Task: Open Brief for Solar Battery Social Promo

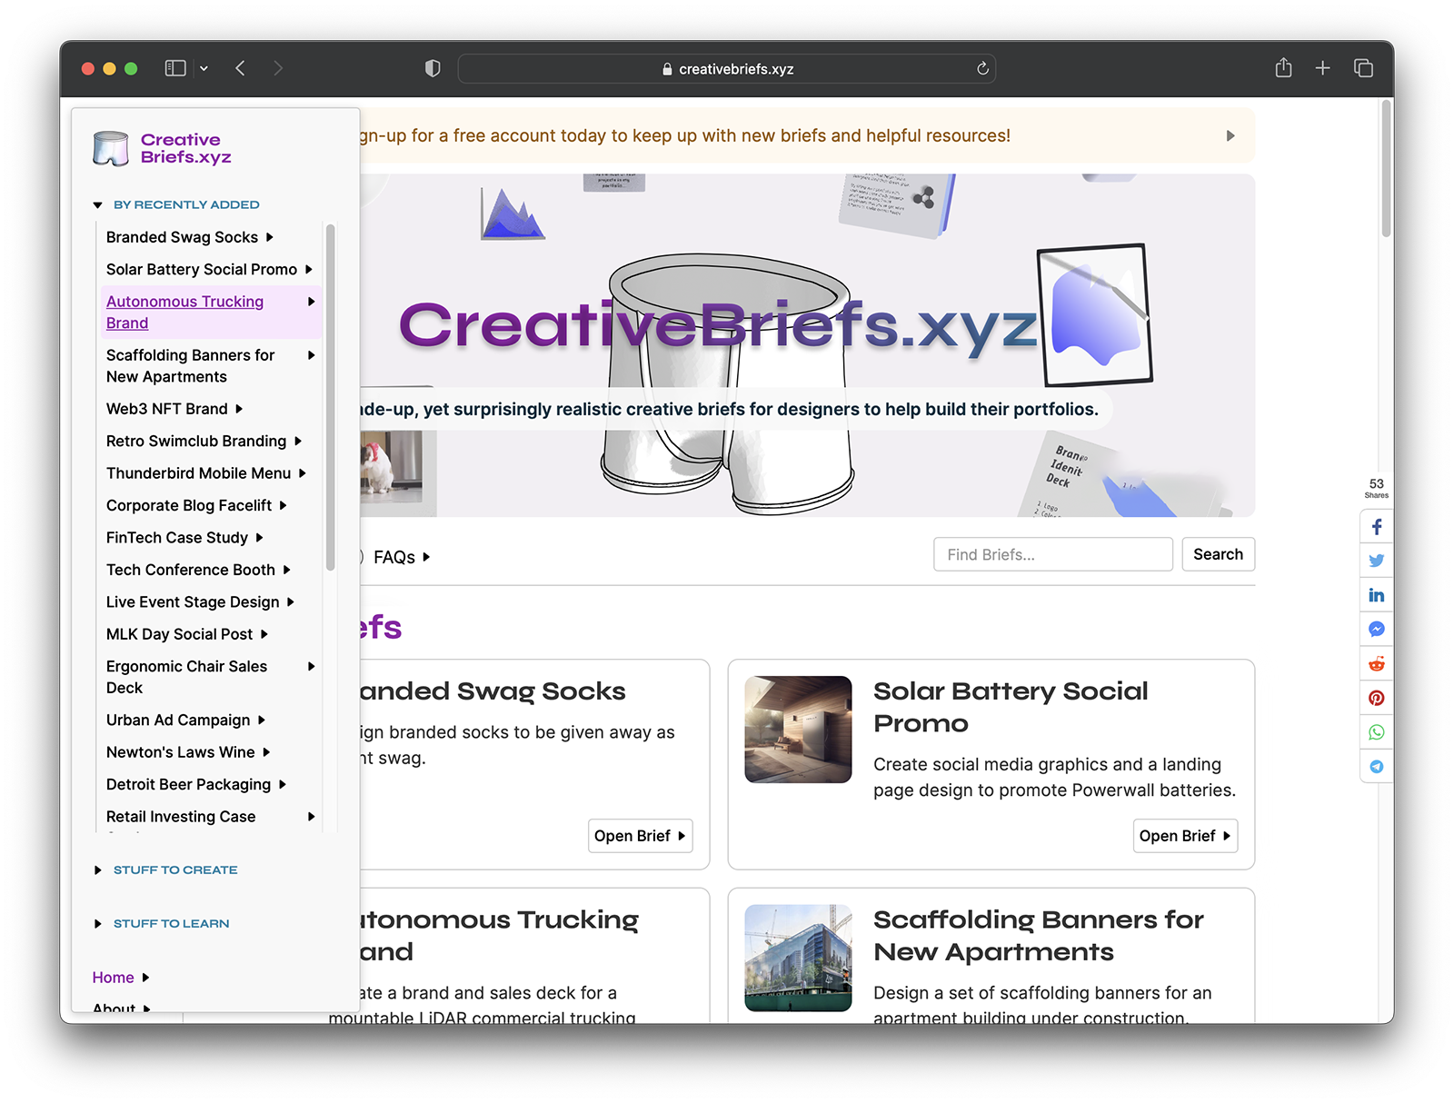Action: point(1185,836)
